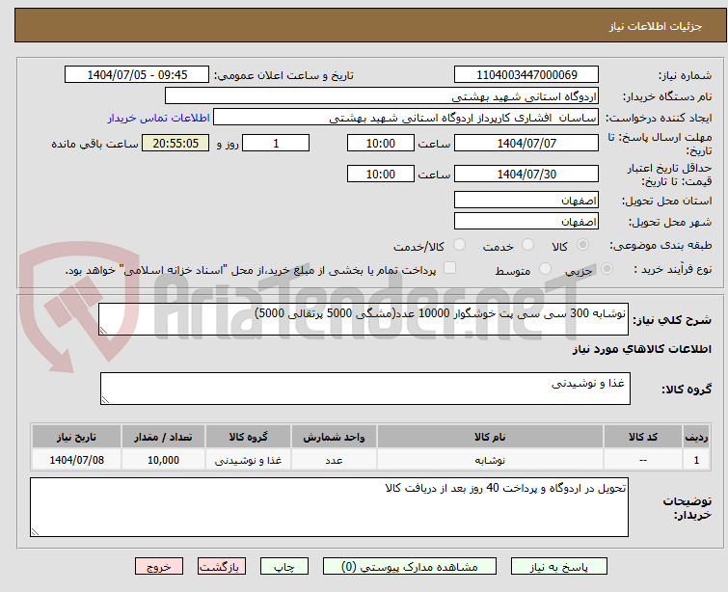This screenshot has height=592, width=728.
Task: Click the 1404/07/08 need date cell
Action: pyautogui.click(x=76, y=460)
